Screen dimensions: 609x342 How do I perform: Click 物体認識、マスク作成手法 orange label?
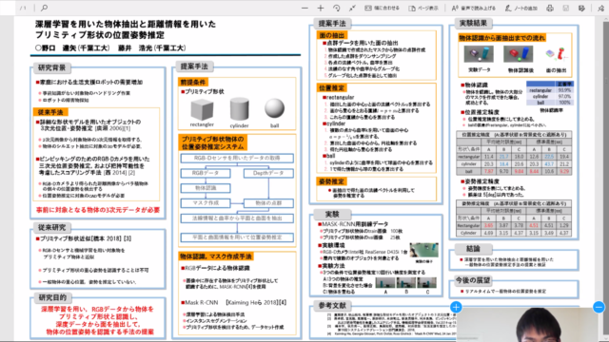pos(216,256)
